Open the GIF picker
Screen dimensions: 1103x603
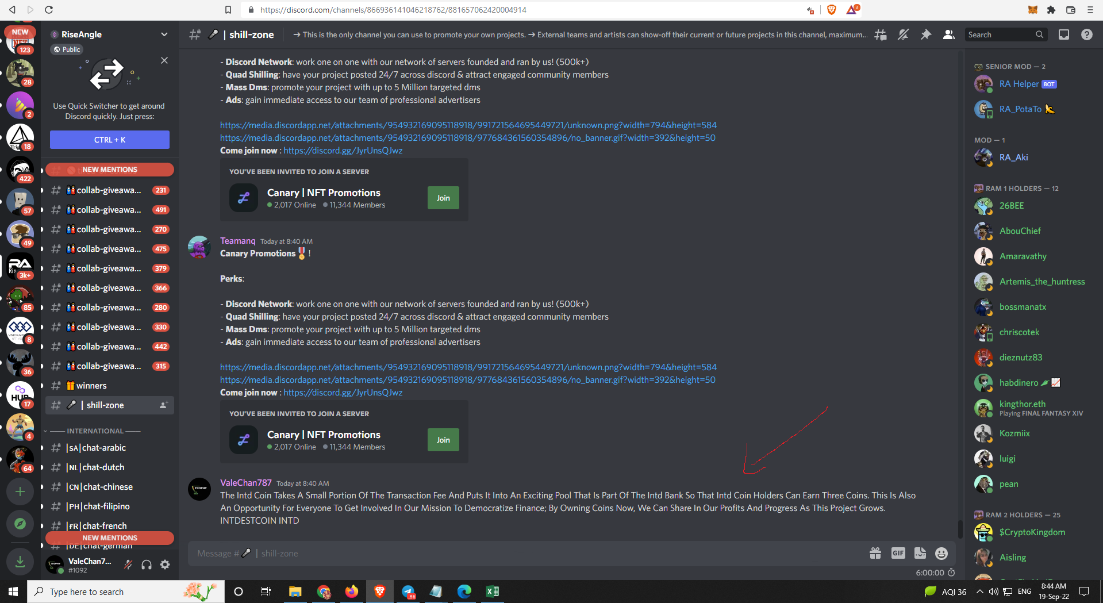[x=898, y=553]
